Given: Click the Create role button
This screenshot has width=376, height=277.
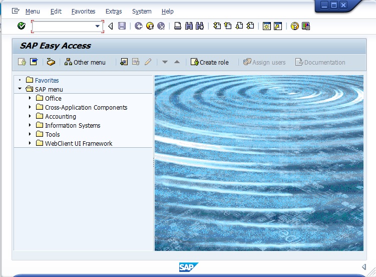Looking at the screenshot, I should [209, 62].
